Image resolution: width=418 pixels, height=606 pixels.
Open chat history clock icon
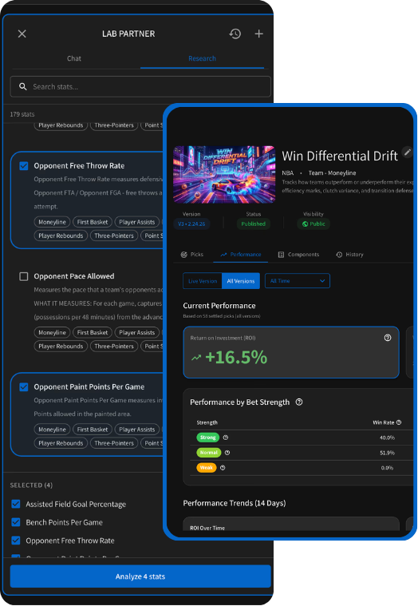pos(235,34)
